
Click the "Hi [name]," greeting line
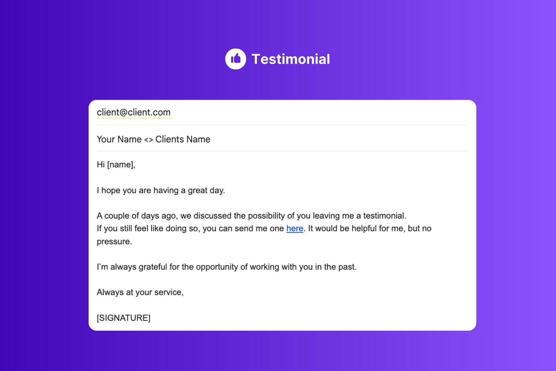[116, 165]
